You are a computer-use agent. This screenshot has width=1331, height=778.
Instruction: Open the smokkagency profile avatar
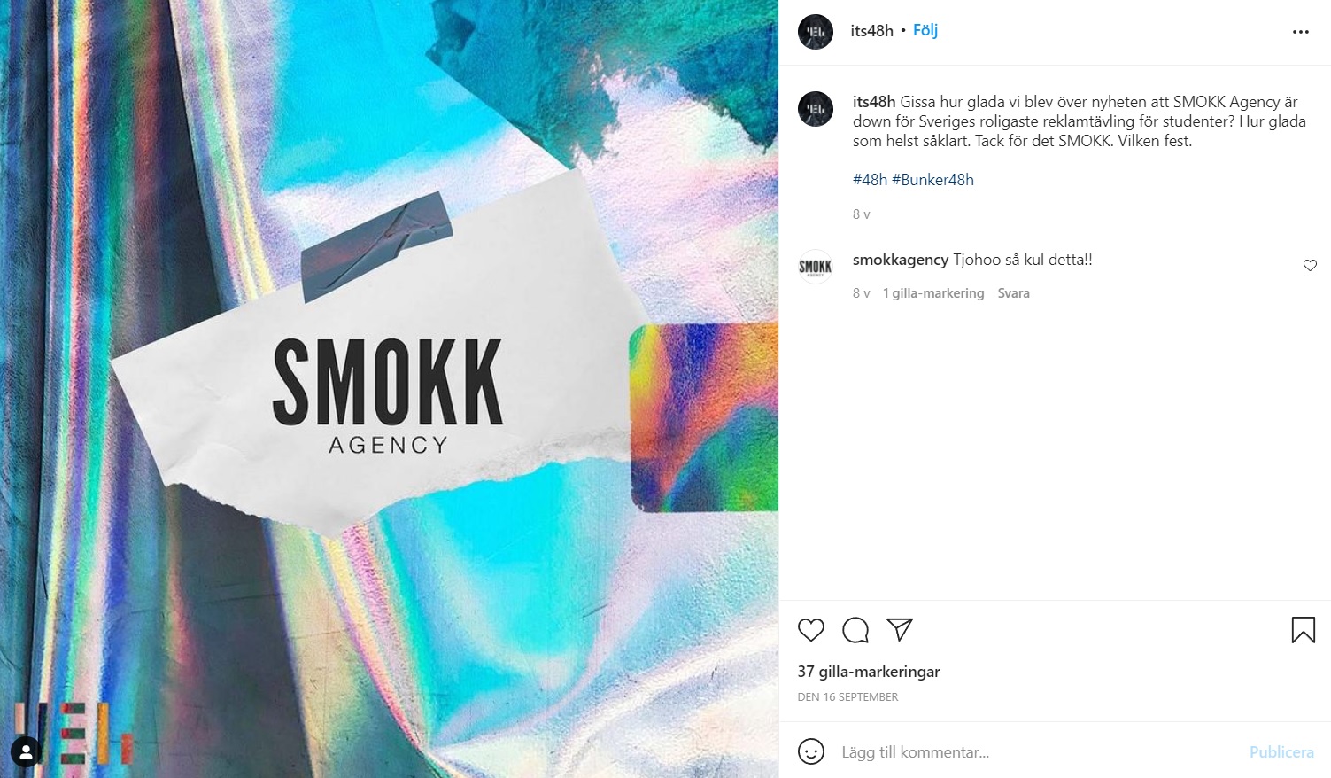pyautogui.click(x=816, y=267)
